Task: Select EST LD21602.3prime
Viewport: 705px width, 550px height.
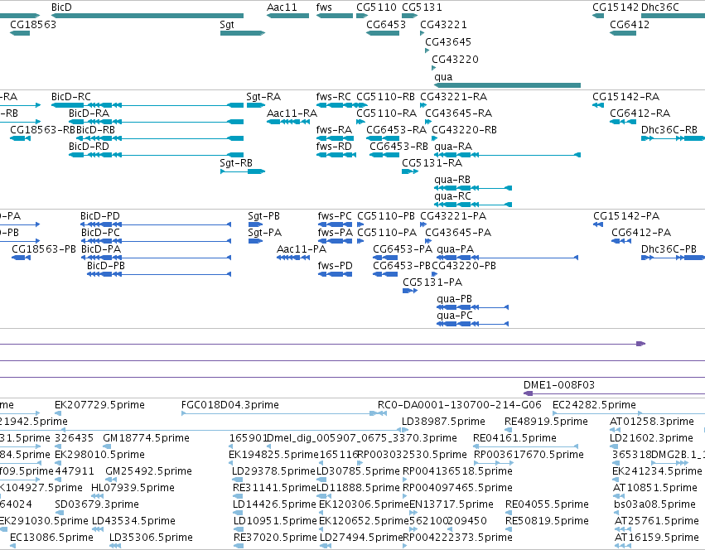Action: pyautogui.click(x=614, y=446)
